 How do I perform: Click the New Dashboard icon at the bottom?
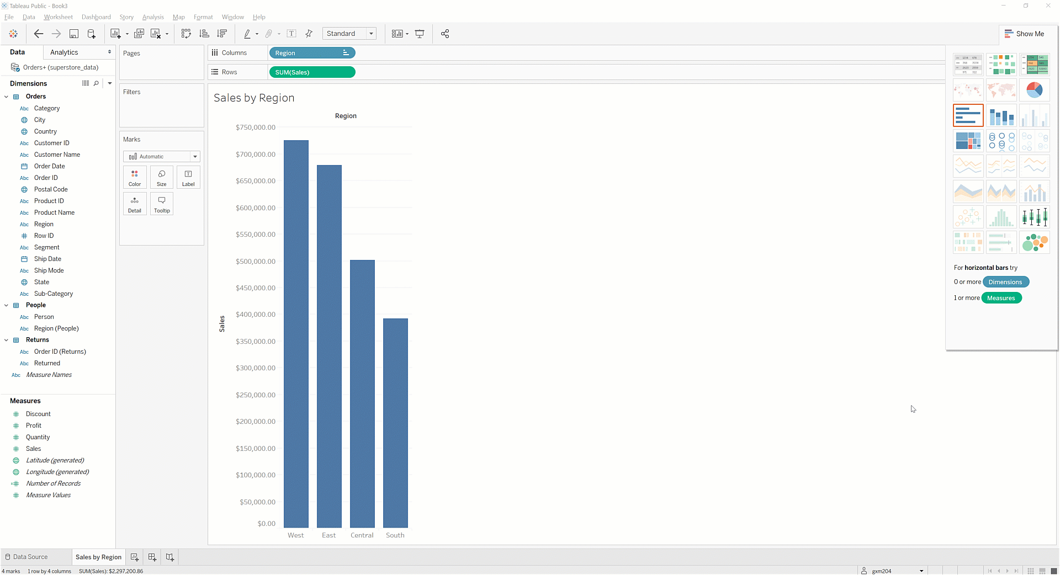152,557
